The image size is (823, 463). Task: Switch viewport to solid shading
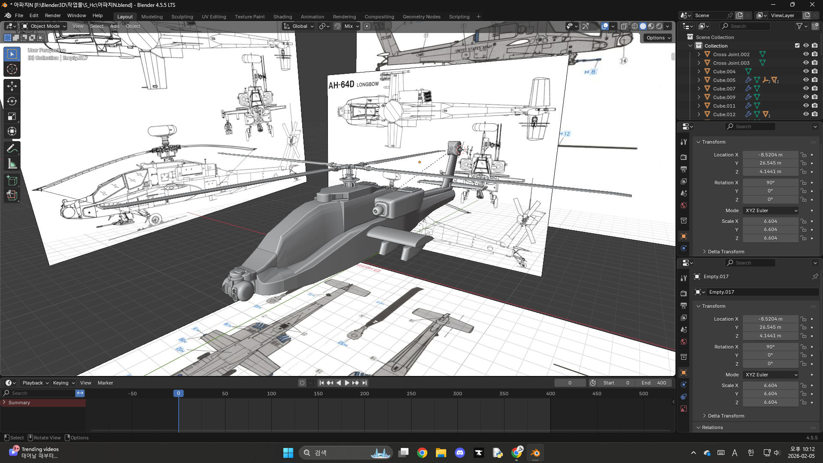click(x=643, y=26)
